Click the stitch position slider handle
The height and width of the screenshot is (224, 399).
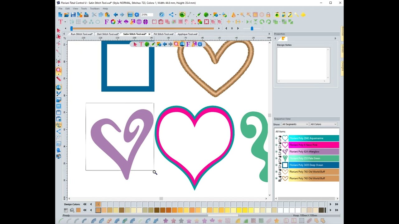pyautogui.click(x=72, y=28)
